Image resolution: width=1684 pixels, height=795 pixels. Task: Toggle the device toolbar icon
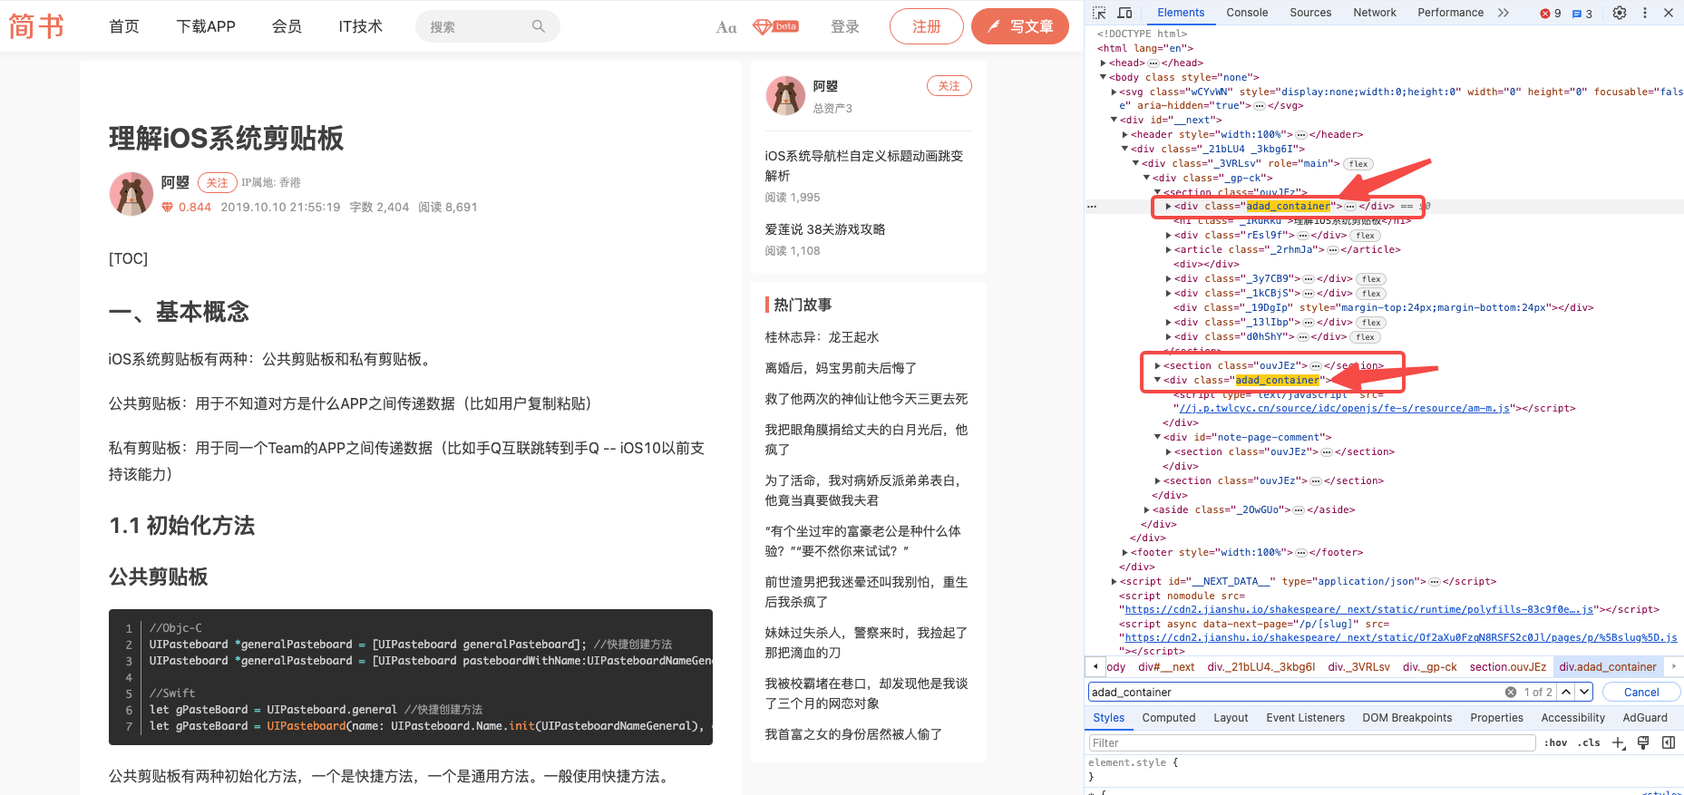coord(1125,13)
